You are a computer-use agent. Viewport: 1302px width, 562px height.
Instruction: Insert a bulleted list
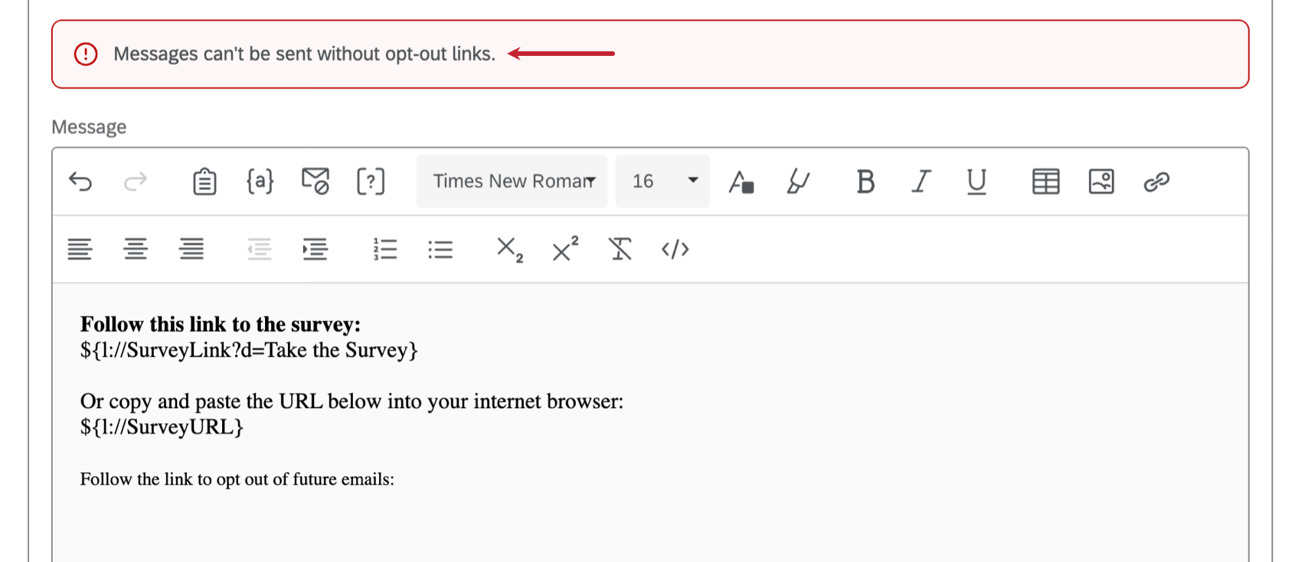pyautogui.click(x=440, y=249)
